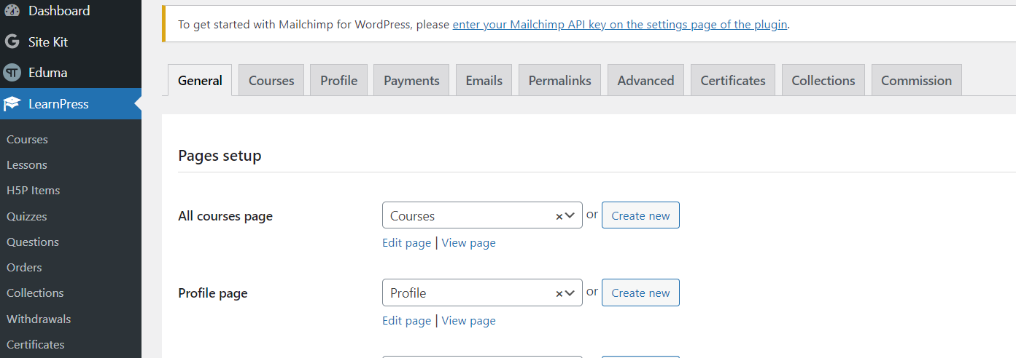This screenshot has width=1016, height=358.
Task: Create new page for Profile page
Action: click(640, 293)
